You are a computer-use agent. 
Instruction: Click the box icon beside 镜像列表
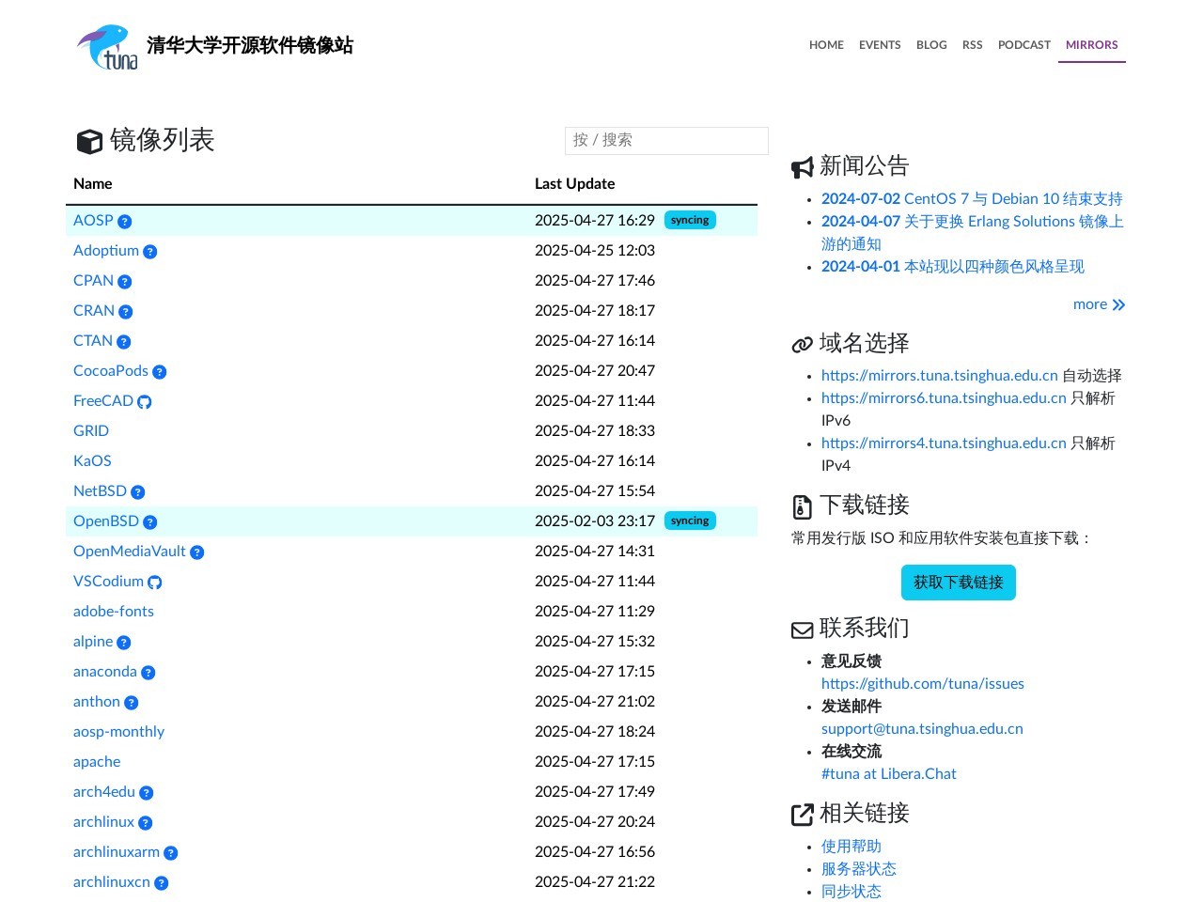pos(89,141)
